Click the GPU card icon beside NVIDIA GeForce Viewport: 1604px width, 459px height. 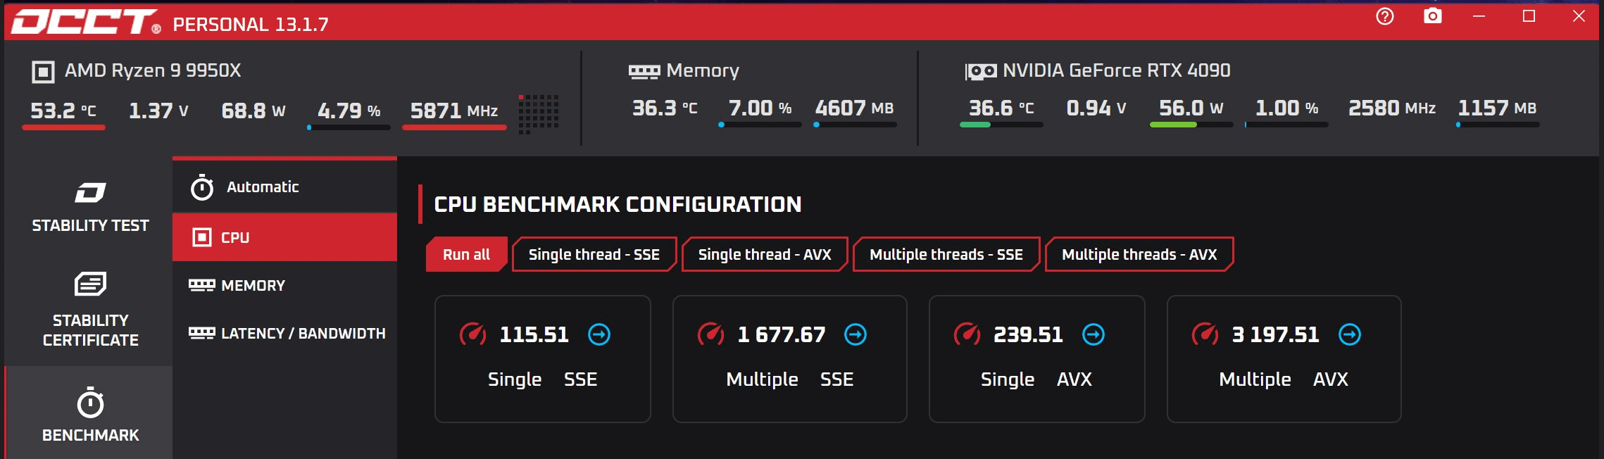tap(980, 71)
